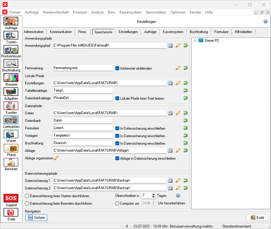Toggle Lokale Pfade beim Start leeren
The height and width of the screenshot is (229, 271).
point(118,98)
